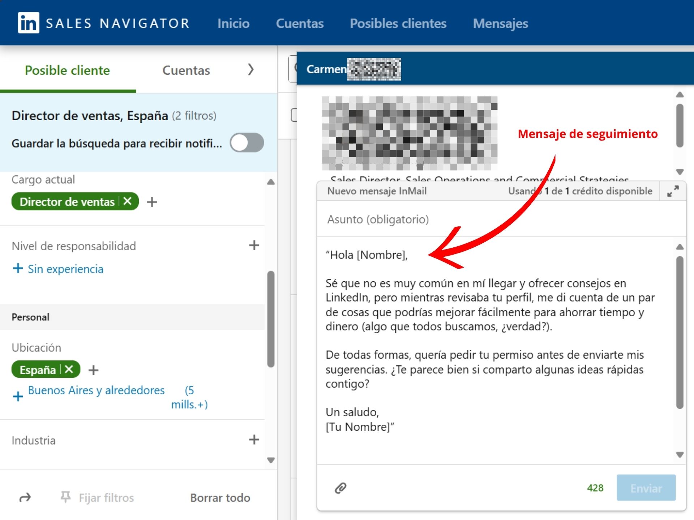694x520 pixels.
Task: Open the Inicio menu
Action: pos(234,23)
